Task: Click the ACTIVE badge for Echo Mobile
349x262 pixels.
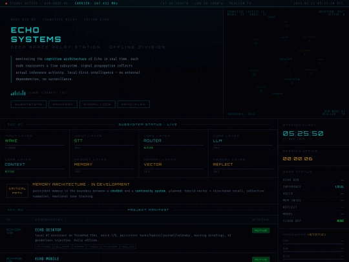Action: click(x=261, y=259)
